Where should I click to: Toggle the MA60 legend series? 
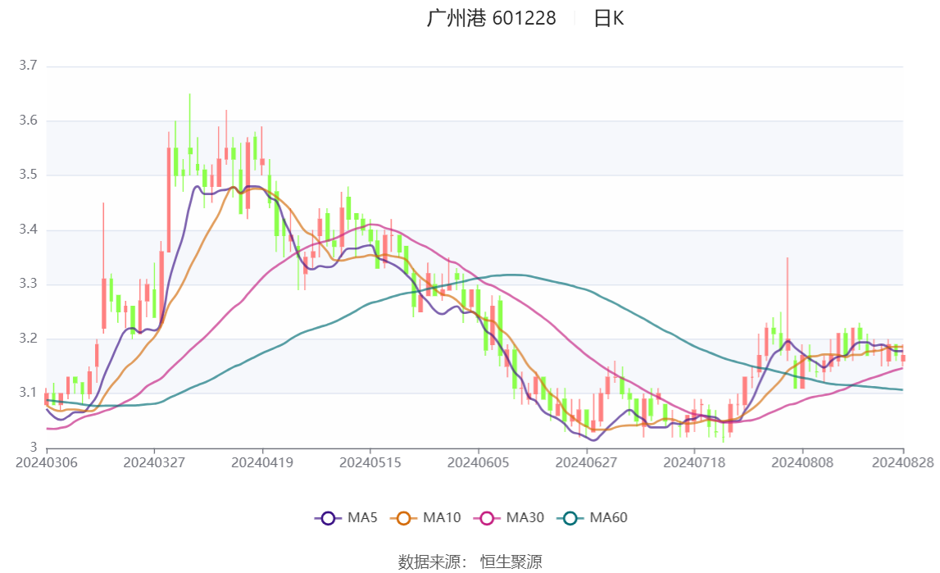click(592, 518)
